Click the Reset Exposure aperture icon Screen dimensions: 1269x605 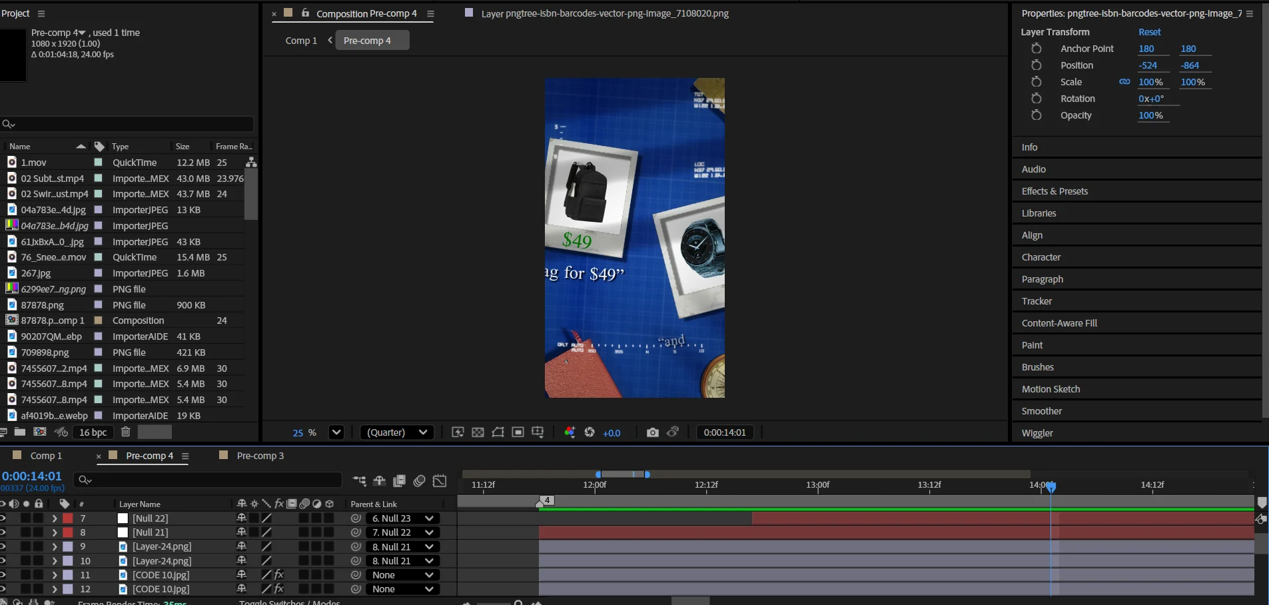tap(590, 432)
